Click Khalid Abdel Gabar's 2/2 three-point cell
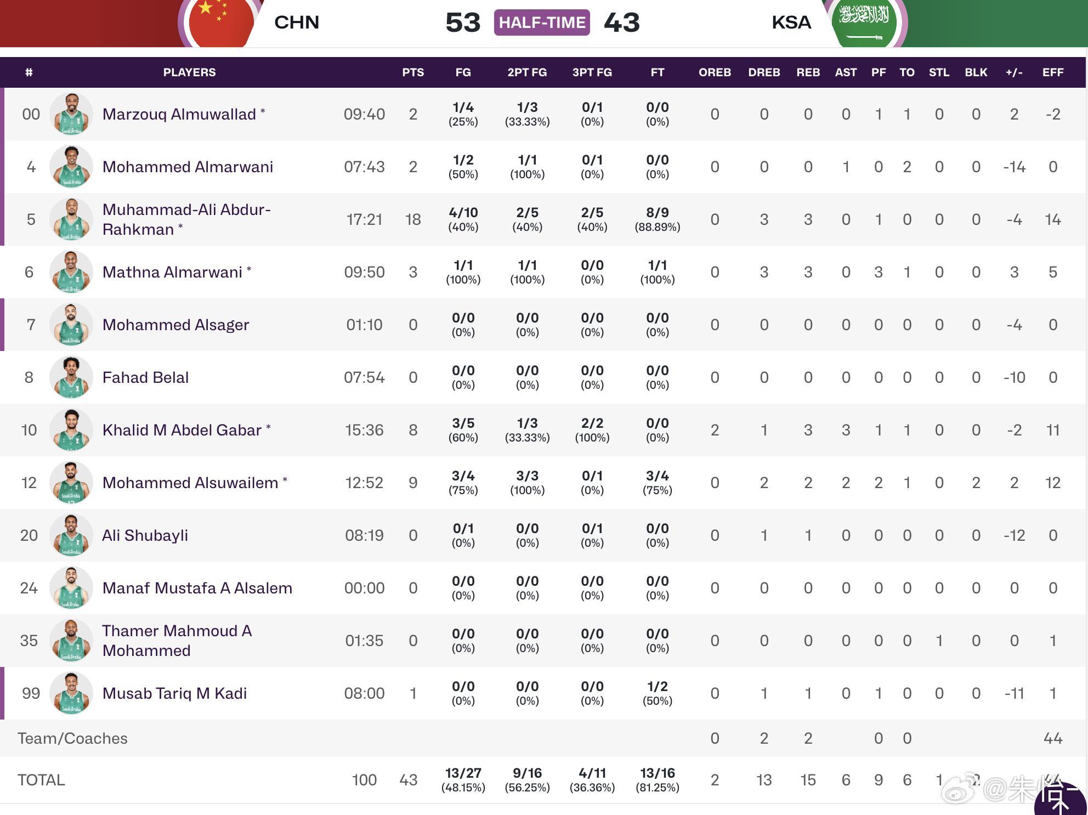 pos(592,430)
